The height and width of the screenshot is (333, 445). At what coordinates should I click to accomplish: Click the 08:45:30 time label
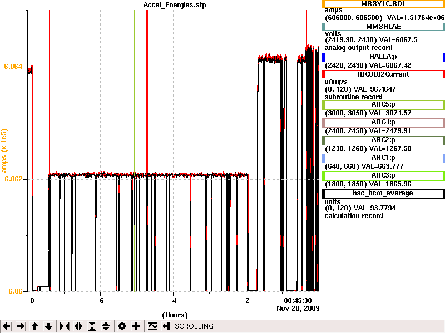click(298, 300)
